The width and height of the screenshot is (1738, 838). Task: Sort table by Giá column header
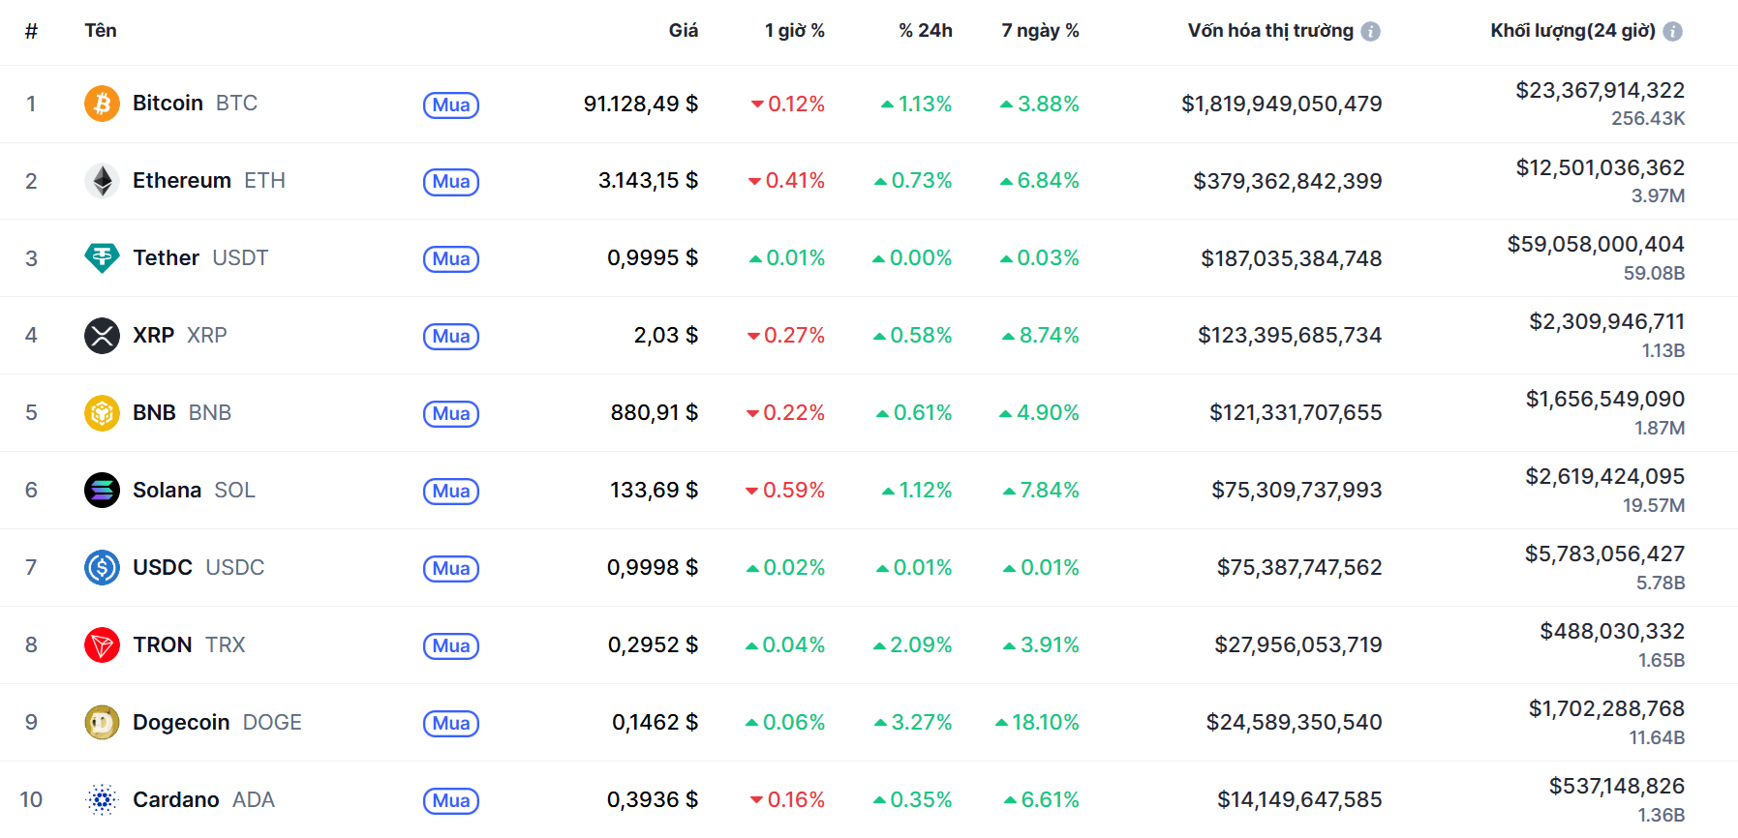tap(684, 31)
